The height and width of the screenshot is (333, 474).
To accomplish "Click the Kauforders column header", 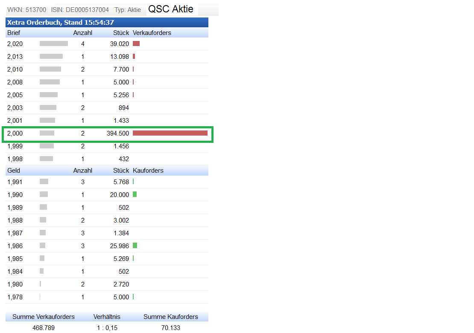I will click(x=148, y=170).
